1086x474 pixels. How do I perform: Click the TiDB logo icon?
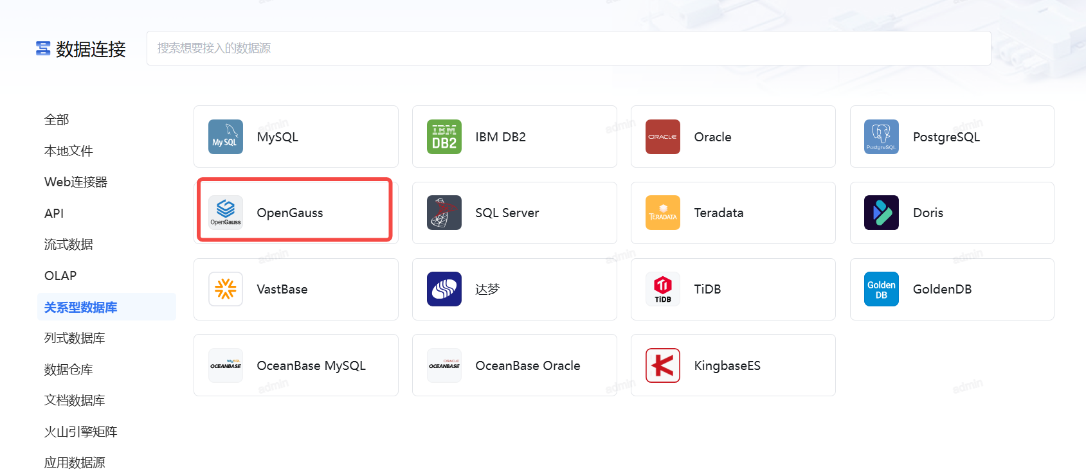tap(663, 289)
